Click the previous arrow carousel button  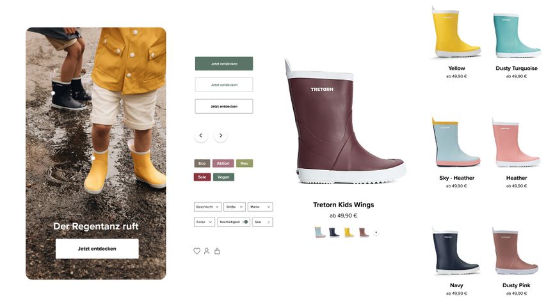[201, 136]
